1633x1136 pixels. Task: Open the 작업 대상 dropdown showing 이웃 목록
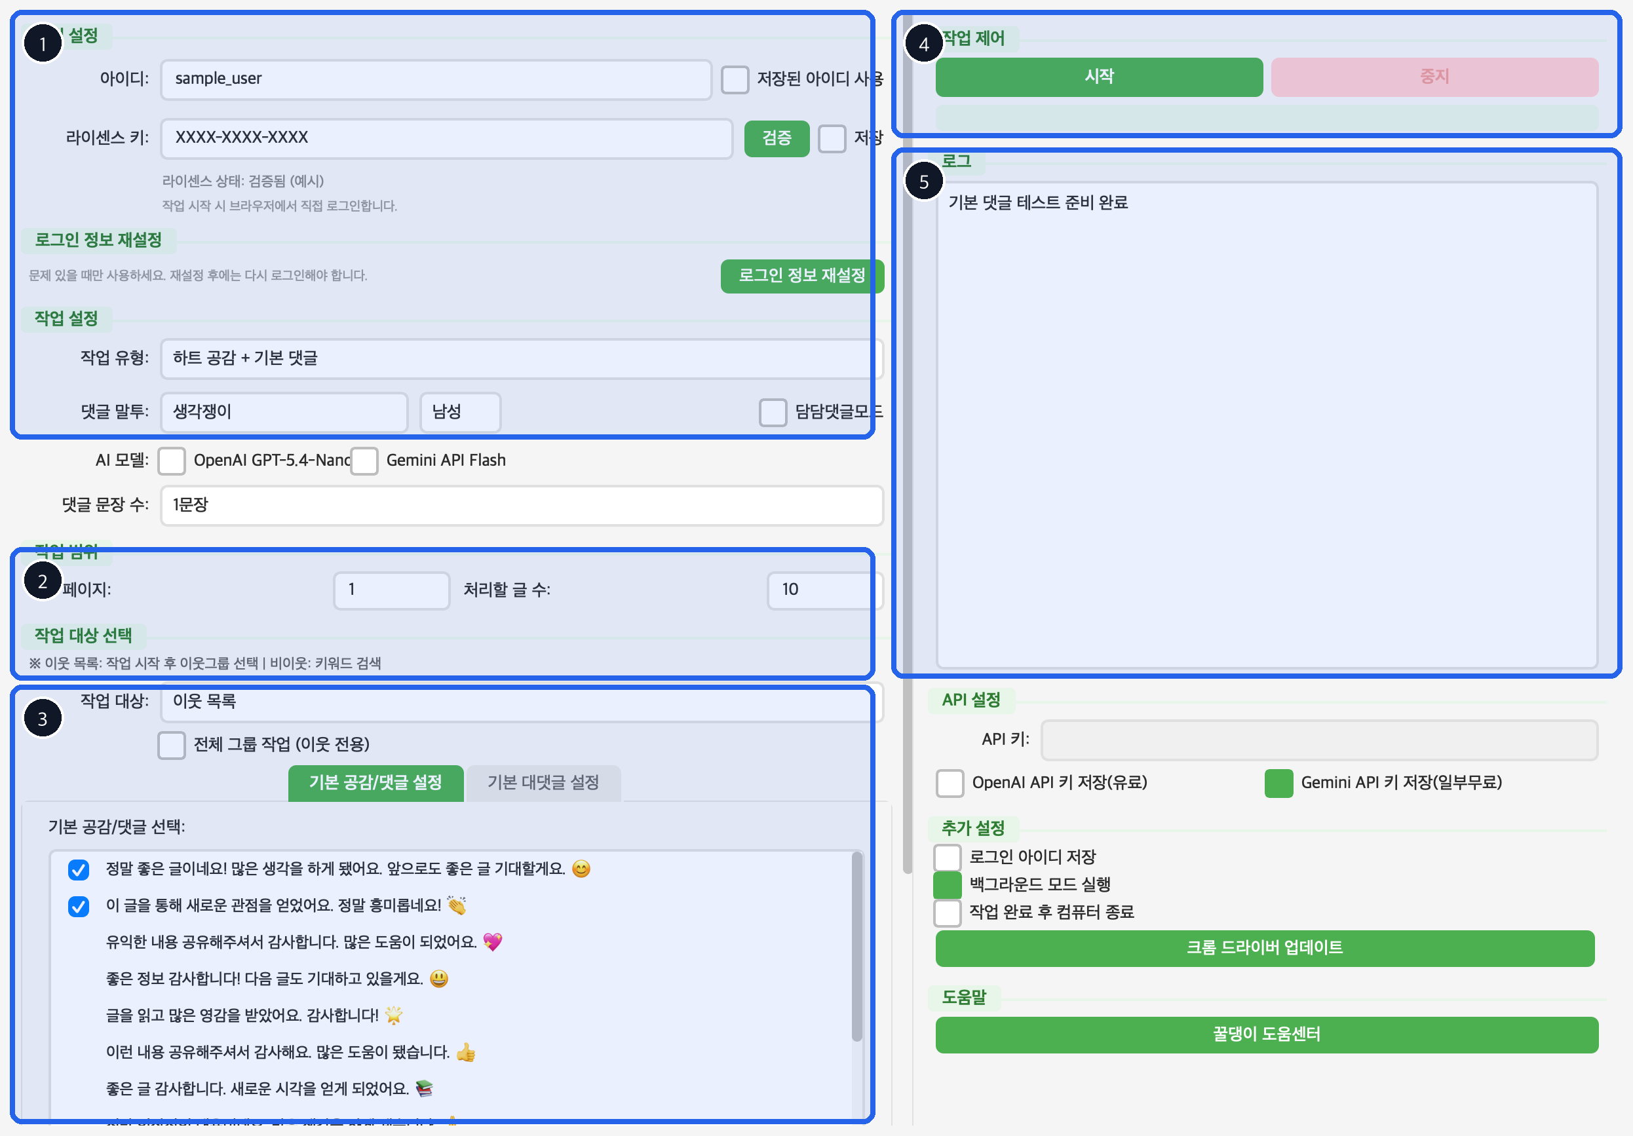click(520, 702)
